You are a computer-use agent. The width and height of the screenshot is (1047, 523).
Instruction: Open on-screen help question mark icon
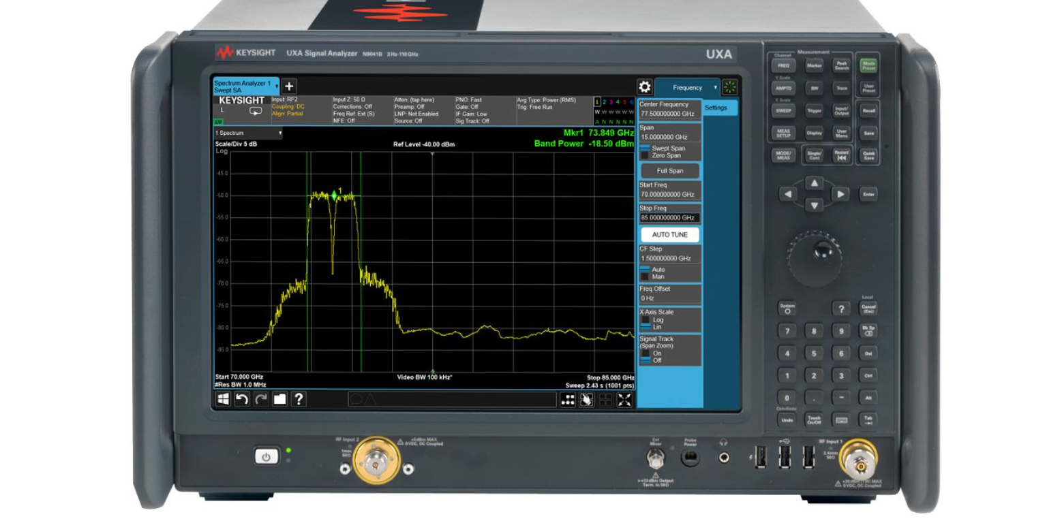(x=299, y=399)
